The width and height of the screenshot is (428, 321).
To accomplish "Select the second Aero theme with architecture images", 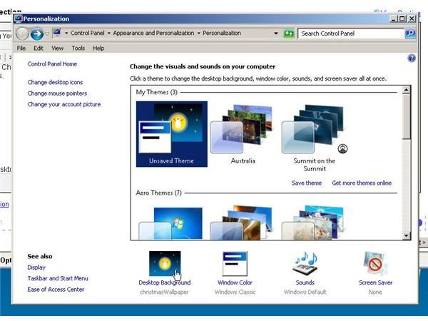I will (x=242, y=223).
